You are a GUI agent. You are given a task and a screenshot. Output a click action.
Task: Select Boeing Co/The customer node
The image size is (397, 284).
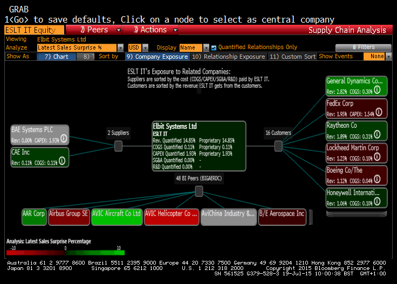point(357,176)
